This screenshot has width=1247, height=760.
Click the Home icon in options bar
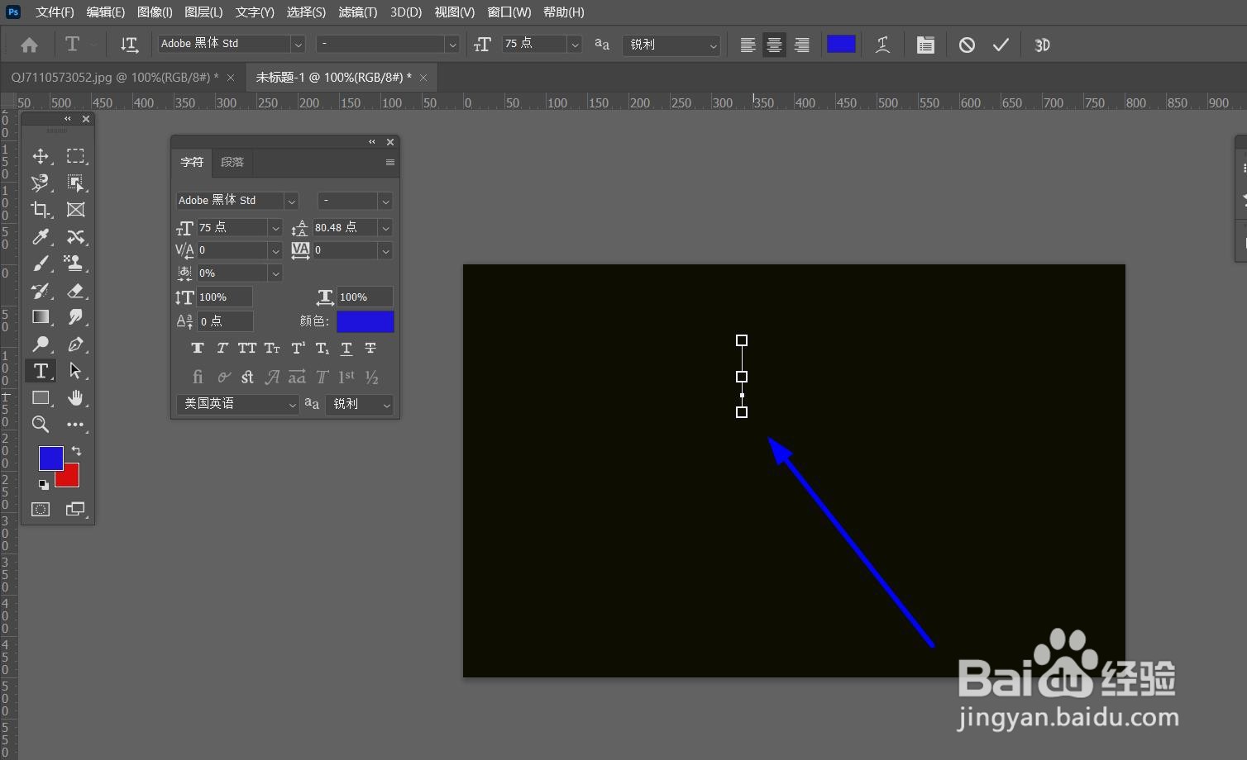[x=29, y=45]
